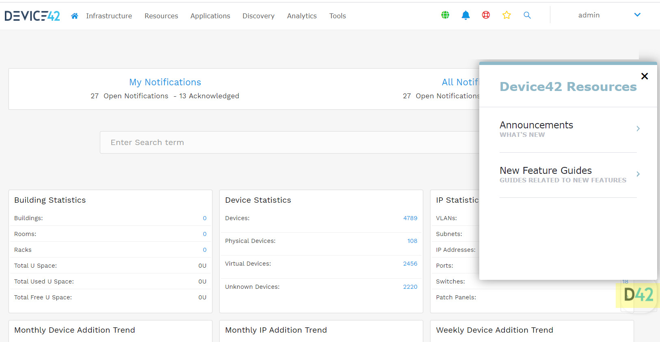Click the Ports label
This screenshot has width=660, height=342.
click(x=445, y=266)
